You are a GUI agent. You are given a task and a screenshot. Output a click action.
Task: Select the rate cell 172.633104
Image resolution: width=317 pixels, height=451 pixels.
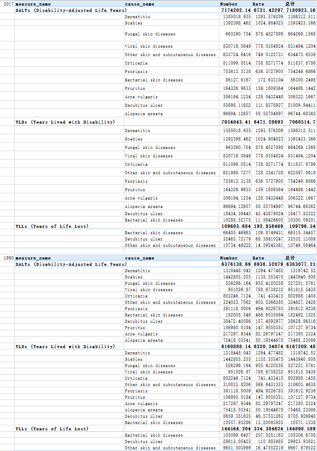point(271,80)
